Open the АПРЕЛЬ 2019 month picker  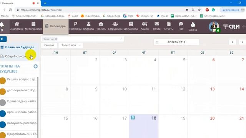point(176,42)
